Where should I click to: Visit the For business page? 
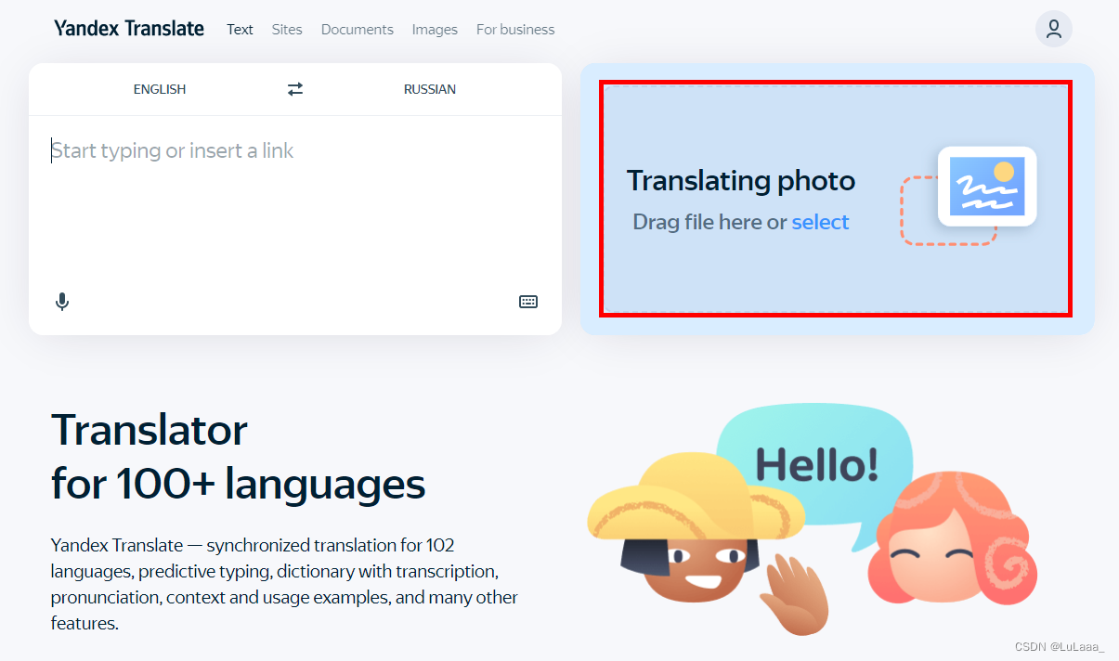pyautogui.click(x=515, y=30)
